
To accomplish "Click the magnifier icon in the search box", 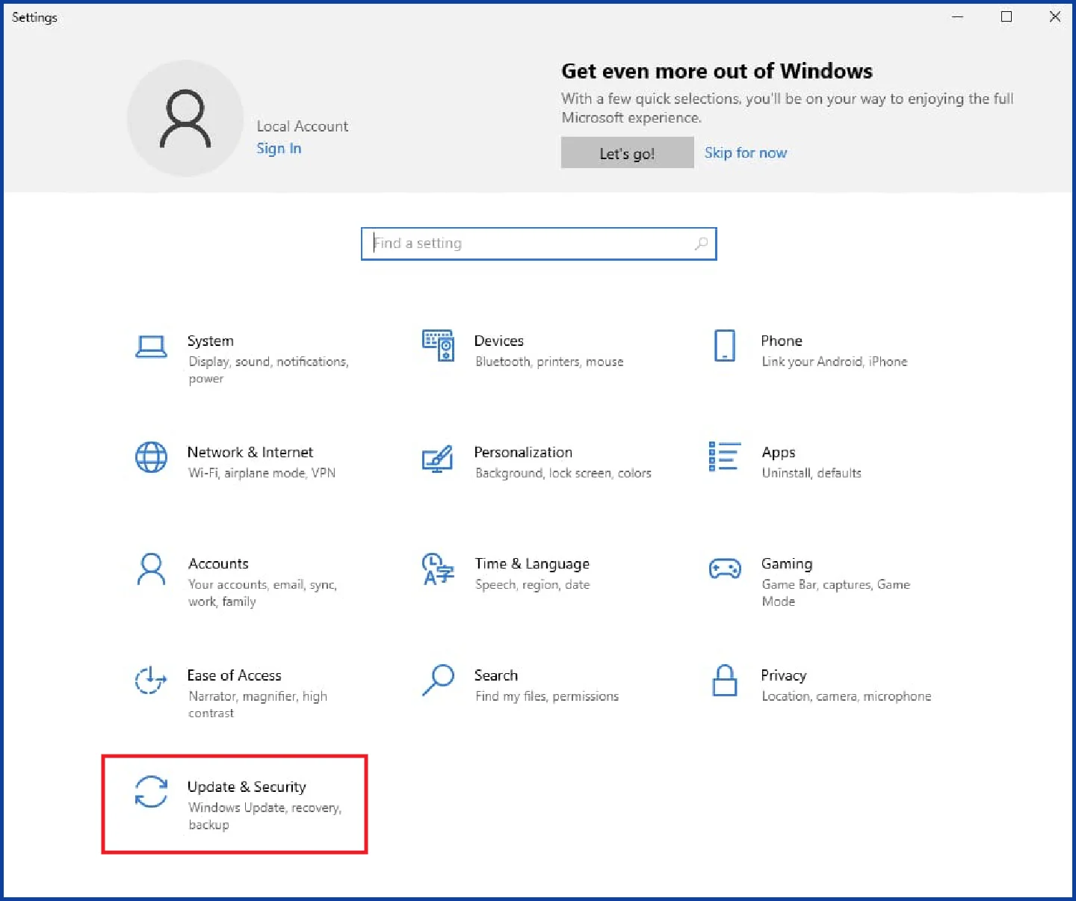I will [700, 244].
